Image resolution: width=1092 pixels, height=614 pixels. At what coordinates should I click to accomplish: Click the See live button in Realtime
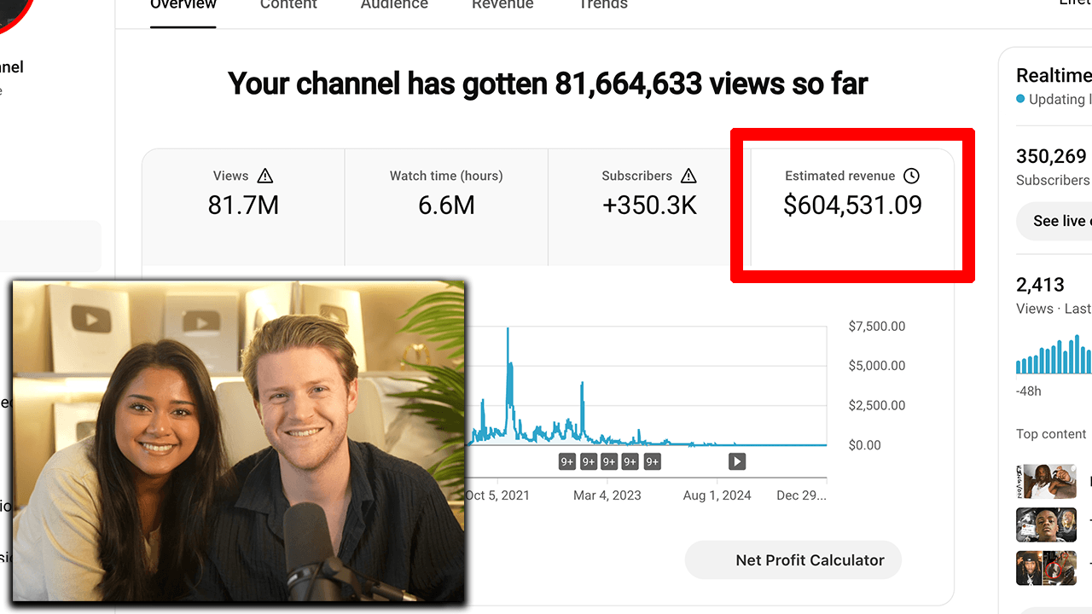pyautogui.click(x=1054, y=221)
